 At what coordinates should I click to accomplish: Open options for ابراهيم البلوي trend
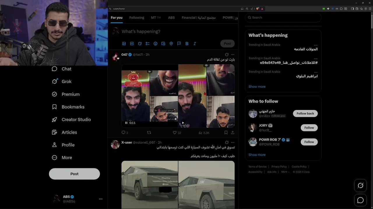(x=316, y=72)
